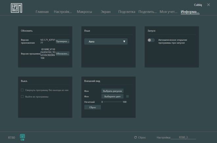The height and width of the screenshot is (143, 217).
Task: Go to the Экран tab
Action: coord(106,12)
